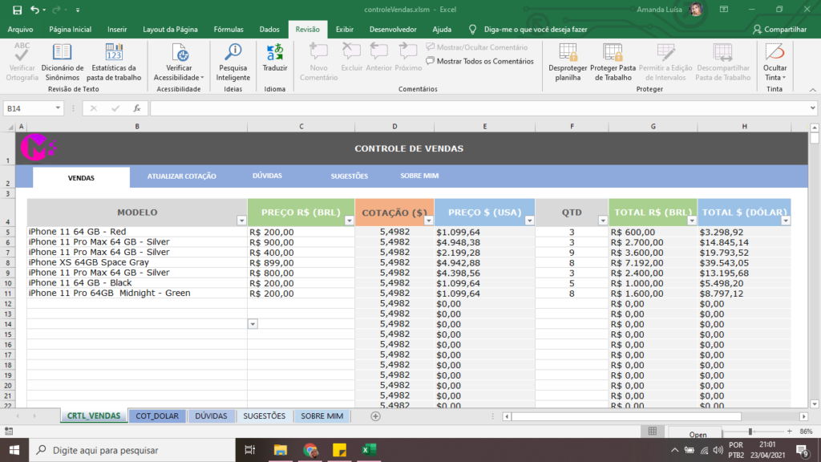
Task: Add a Novo Comentário
Action: pos(318,62)
